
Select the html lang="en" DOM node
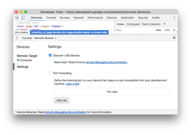coord(40,26)
